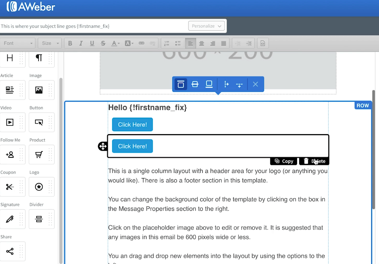Toggle underline formatting

point(92,43)
